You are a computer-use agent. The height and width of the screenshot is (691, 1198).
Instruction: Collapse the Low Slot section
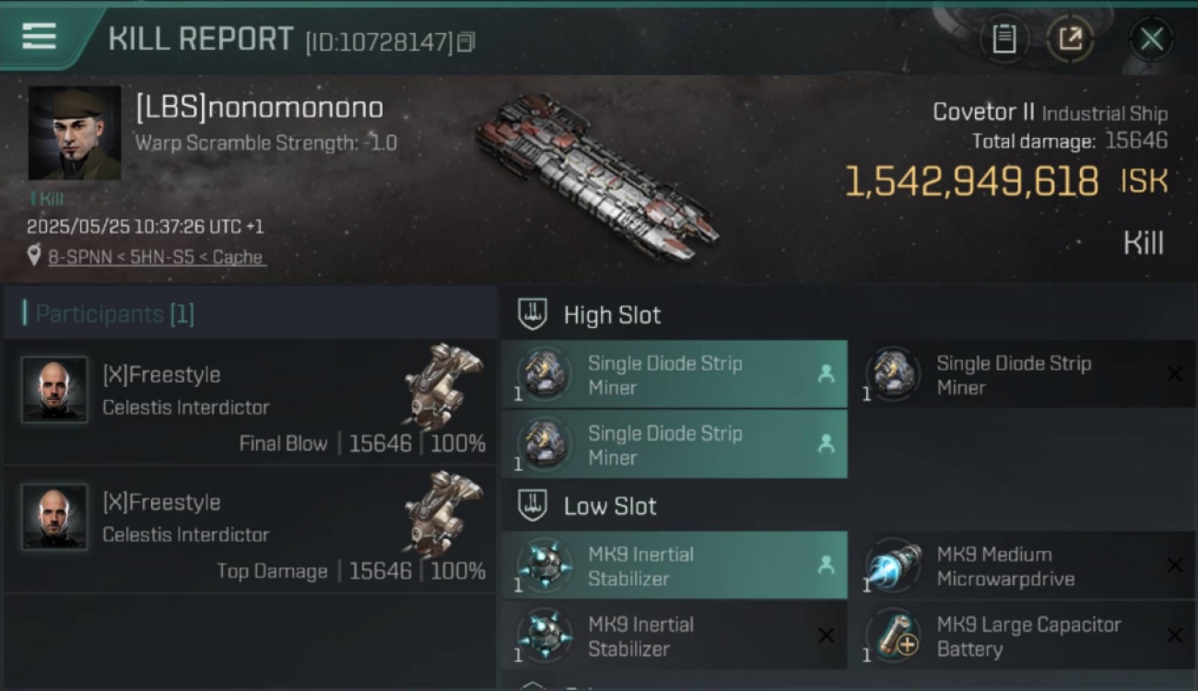(x=533, y=506)
